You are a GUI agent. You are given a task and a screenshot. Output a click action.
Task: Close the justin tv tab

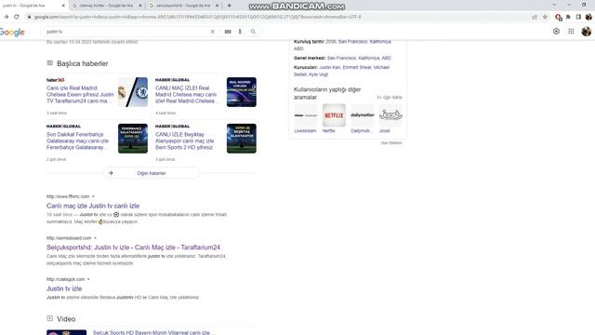pos(63,6)
